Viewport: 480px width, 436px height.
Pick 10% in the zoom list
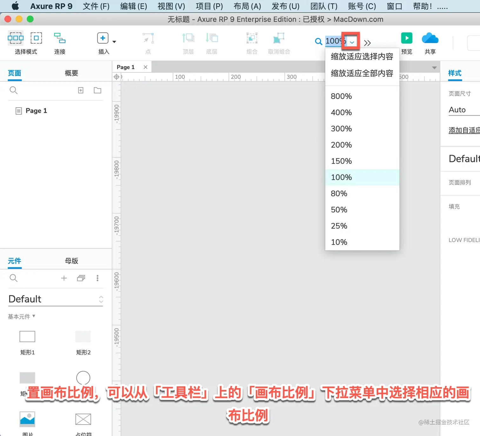[x=362, y=242]
